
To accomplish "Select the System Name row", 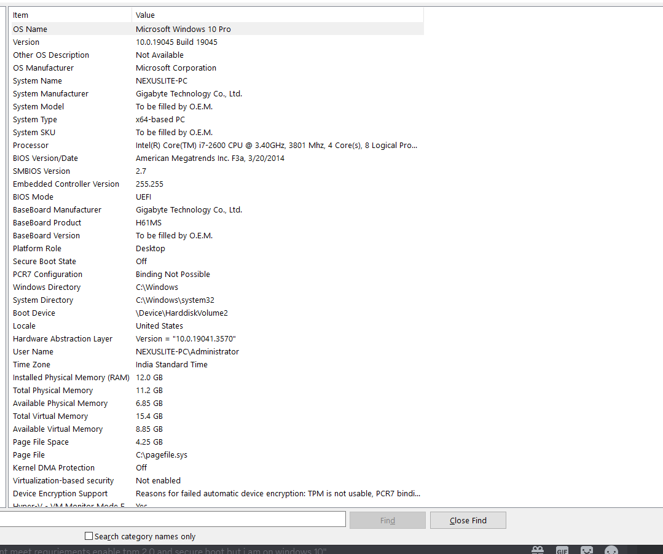I will tap(216, 80).
